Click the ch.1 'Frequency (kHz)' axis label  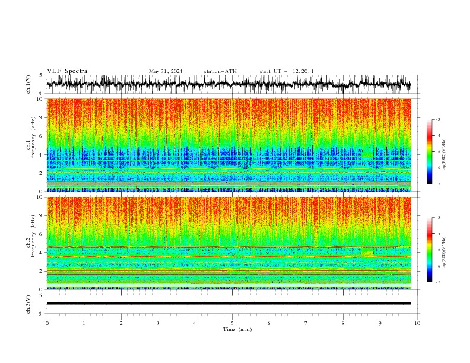pyautogui.click(x=33, y=138)
